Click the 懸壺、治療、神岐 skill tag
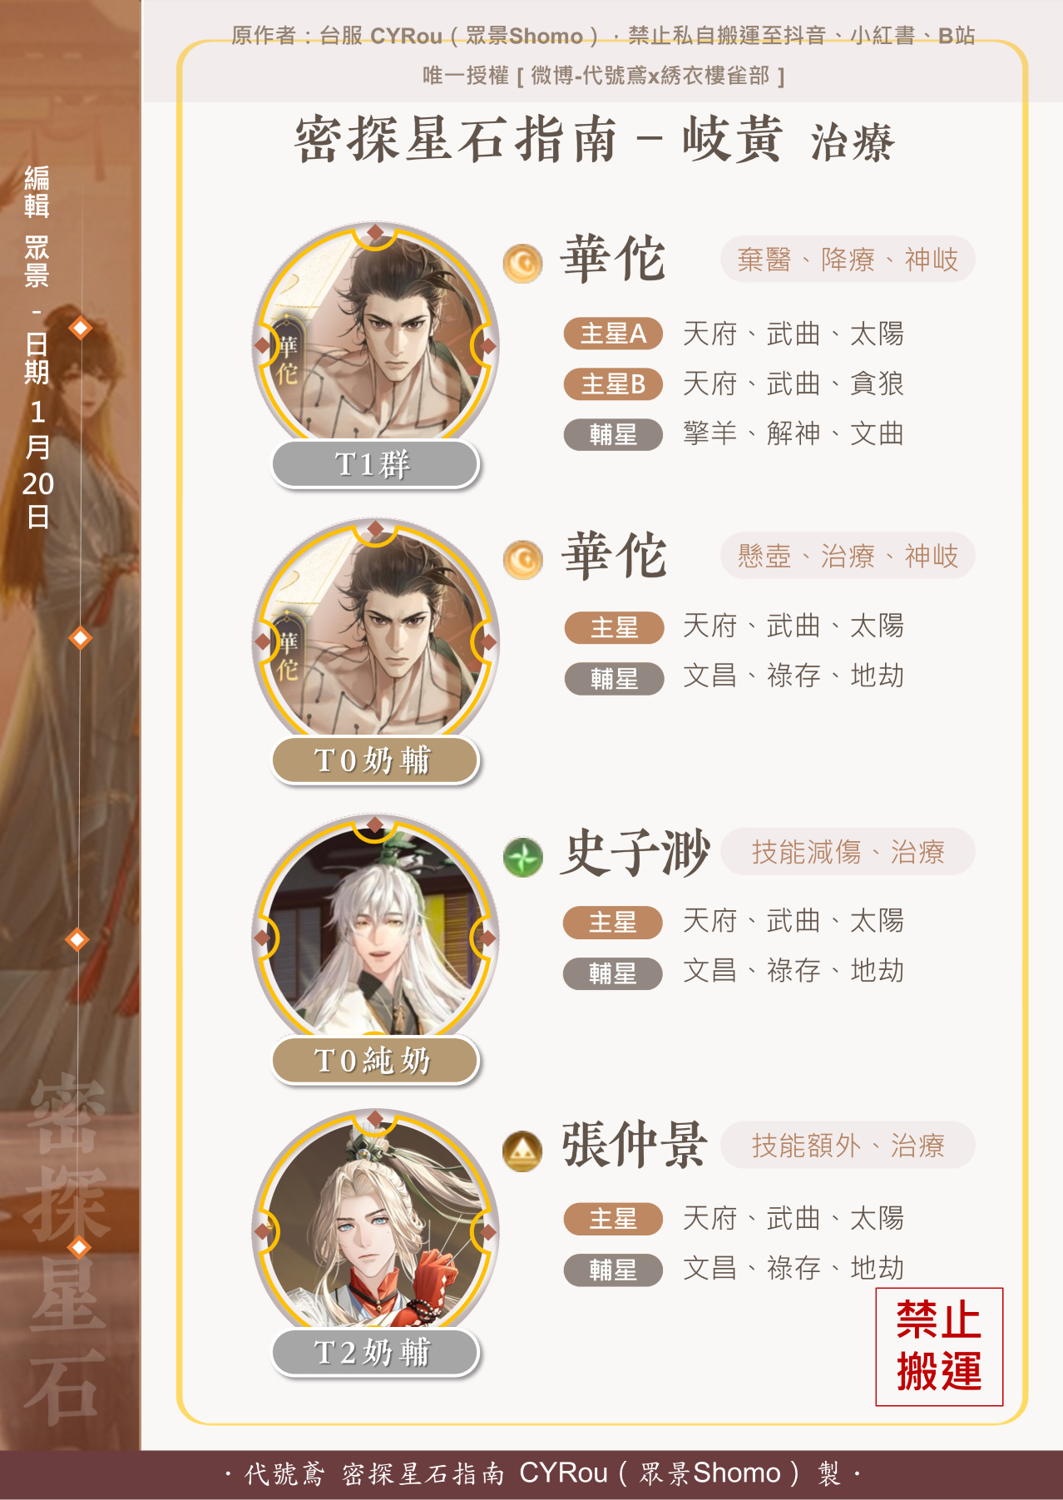 pyautogui.click(x=848, y=556)
